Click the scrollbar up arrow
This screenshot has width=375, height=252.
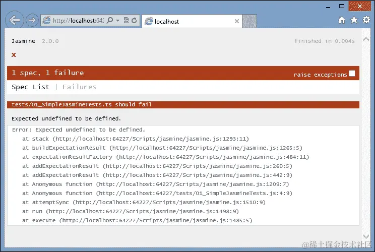pyautogui.click(x=366, y=39)
